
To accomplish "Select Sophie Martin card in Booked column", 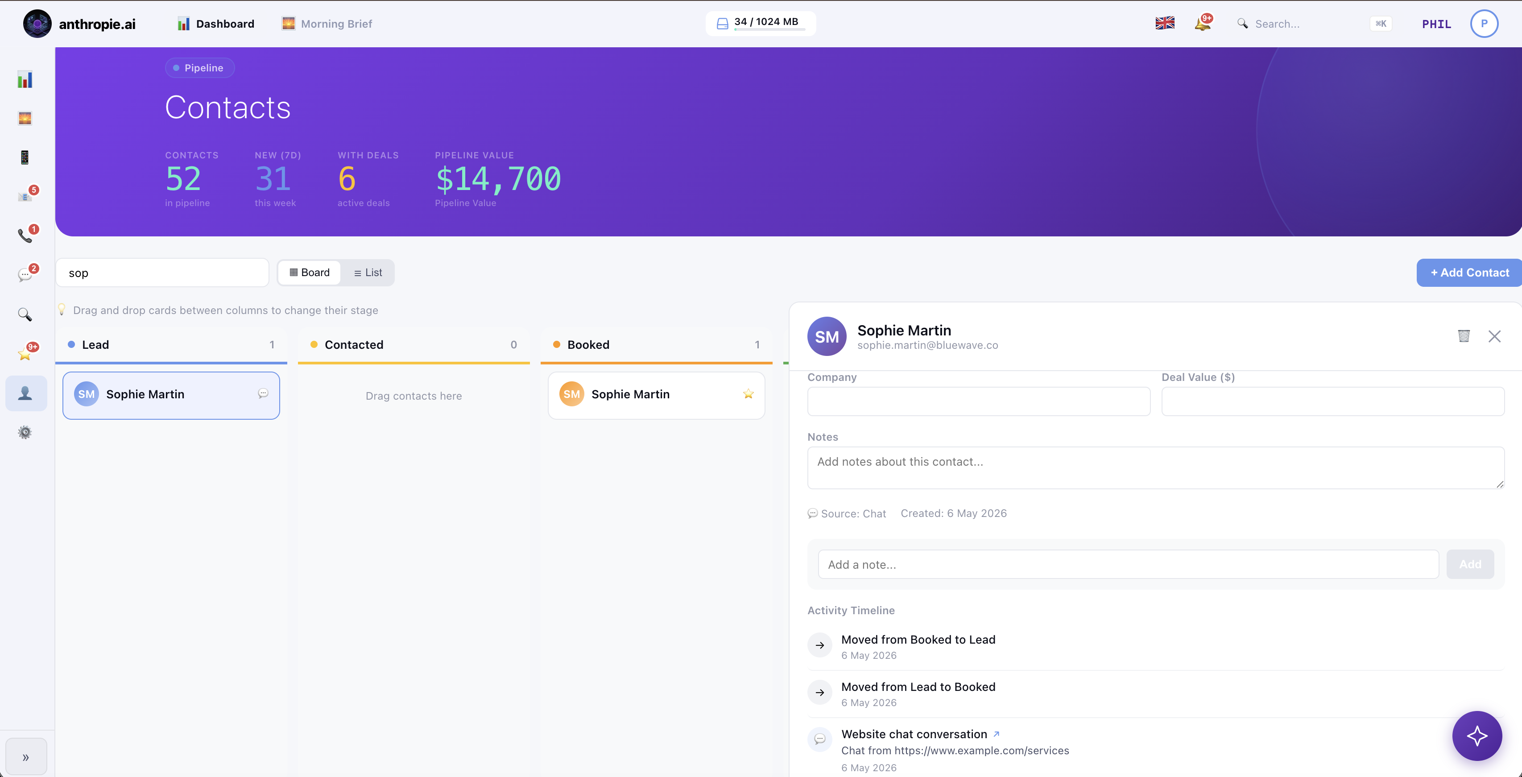I will 657,395.
